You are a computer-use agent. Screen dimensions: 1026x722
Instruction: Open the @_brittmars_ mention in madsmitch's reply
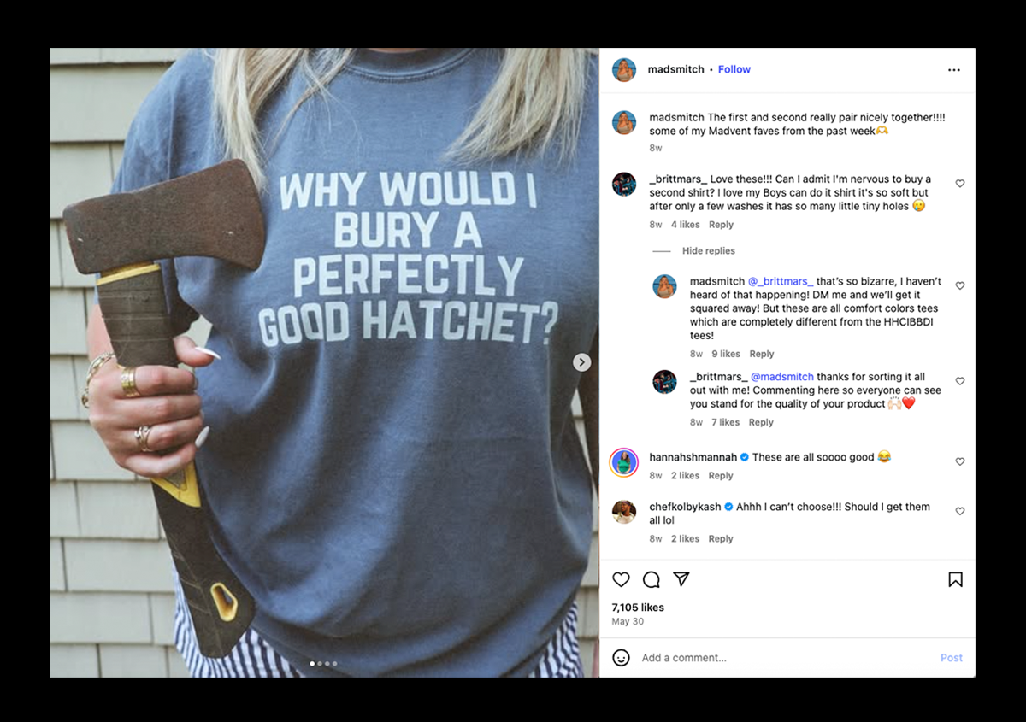tap(781, 281)
